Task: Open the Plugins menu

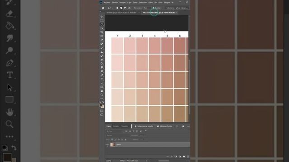Action: click(x=167, y=3)
